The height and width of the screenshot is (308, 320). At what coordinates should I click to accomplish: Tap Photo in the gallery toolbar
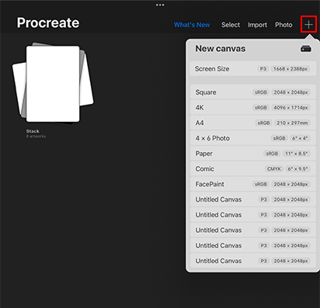(x=283, y=25)
